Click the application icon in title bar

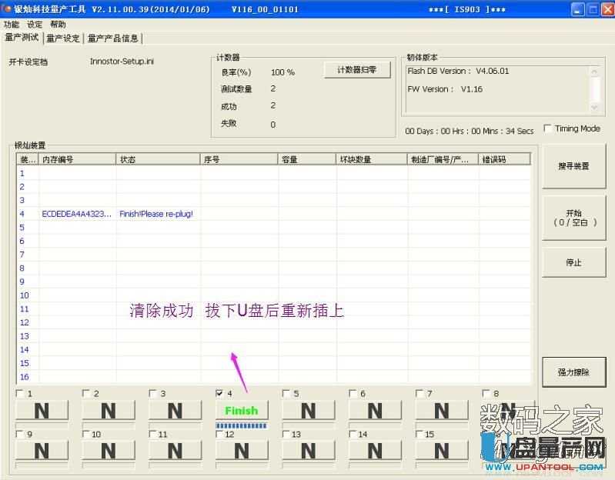tap(8, 9)
